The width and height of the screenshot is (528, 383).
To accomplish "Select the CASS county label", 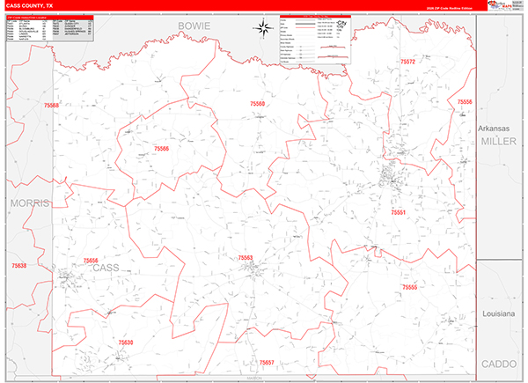I will 106,268.
